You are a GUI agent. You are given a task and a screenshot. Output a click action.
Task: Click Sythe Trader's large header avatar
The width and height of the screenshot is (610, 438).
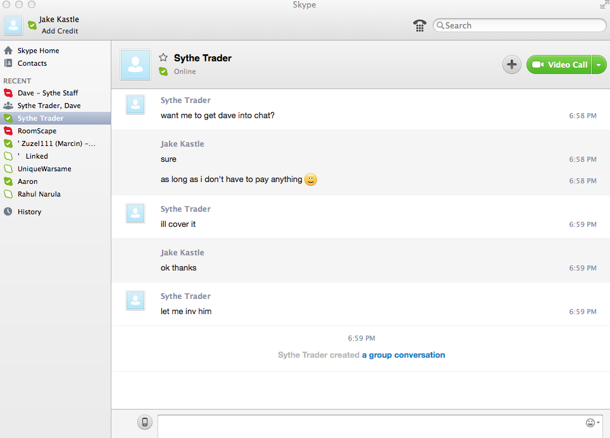135,64
